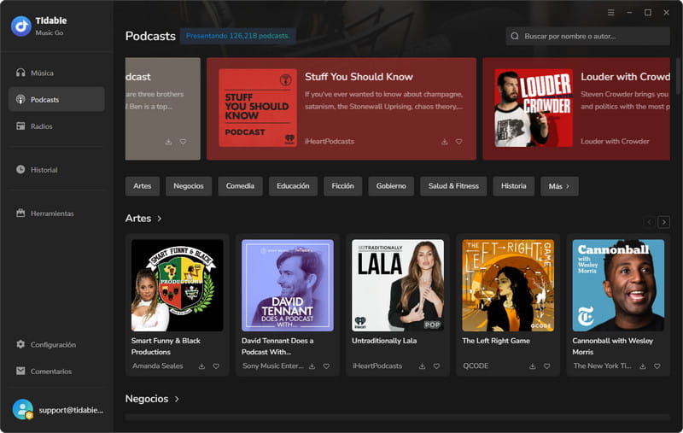Go to Historial in the sidebar
Screen dimensions: 683x433
(56, 169)
